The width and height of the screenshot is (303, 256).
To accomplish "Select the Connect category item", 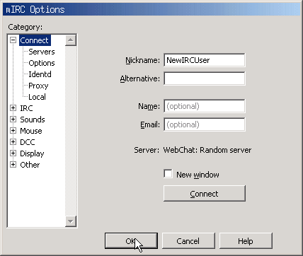I will point(35,40).
